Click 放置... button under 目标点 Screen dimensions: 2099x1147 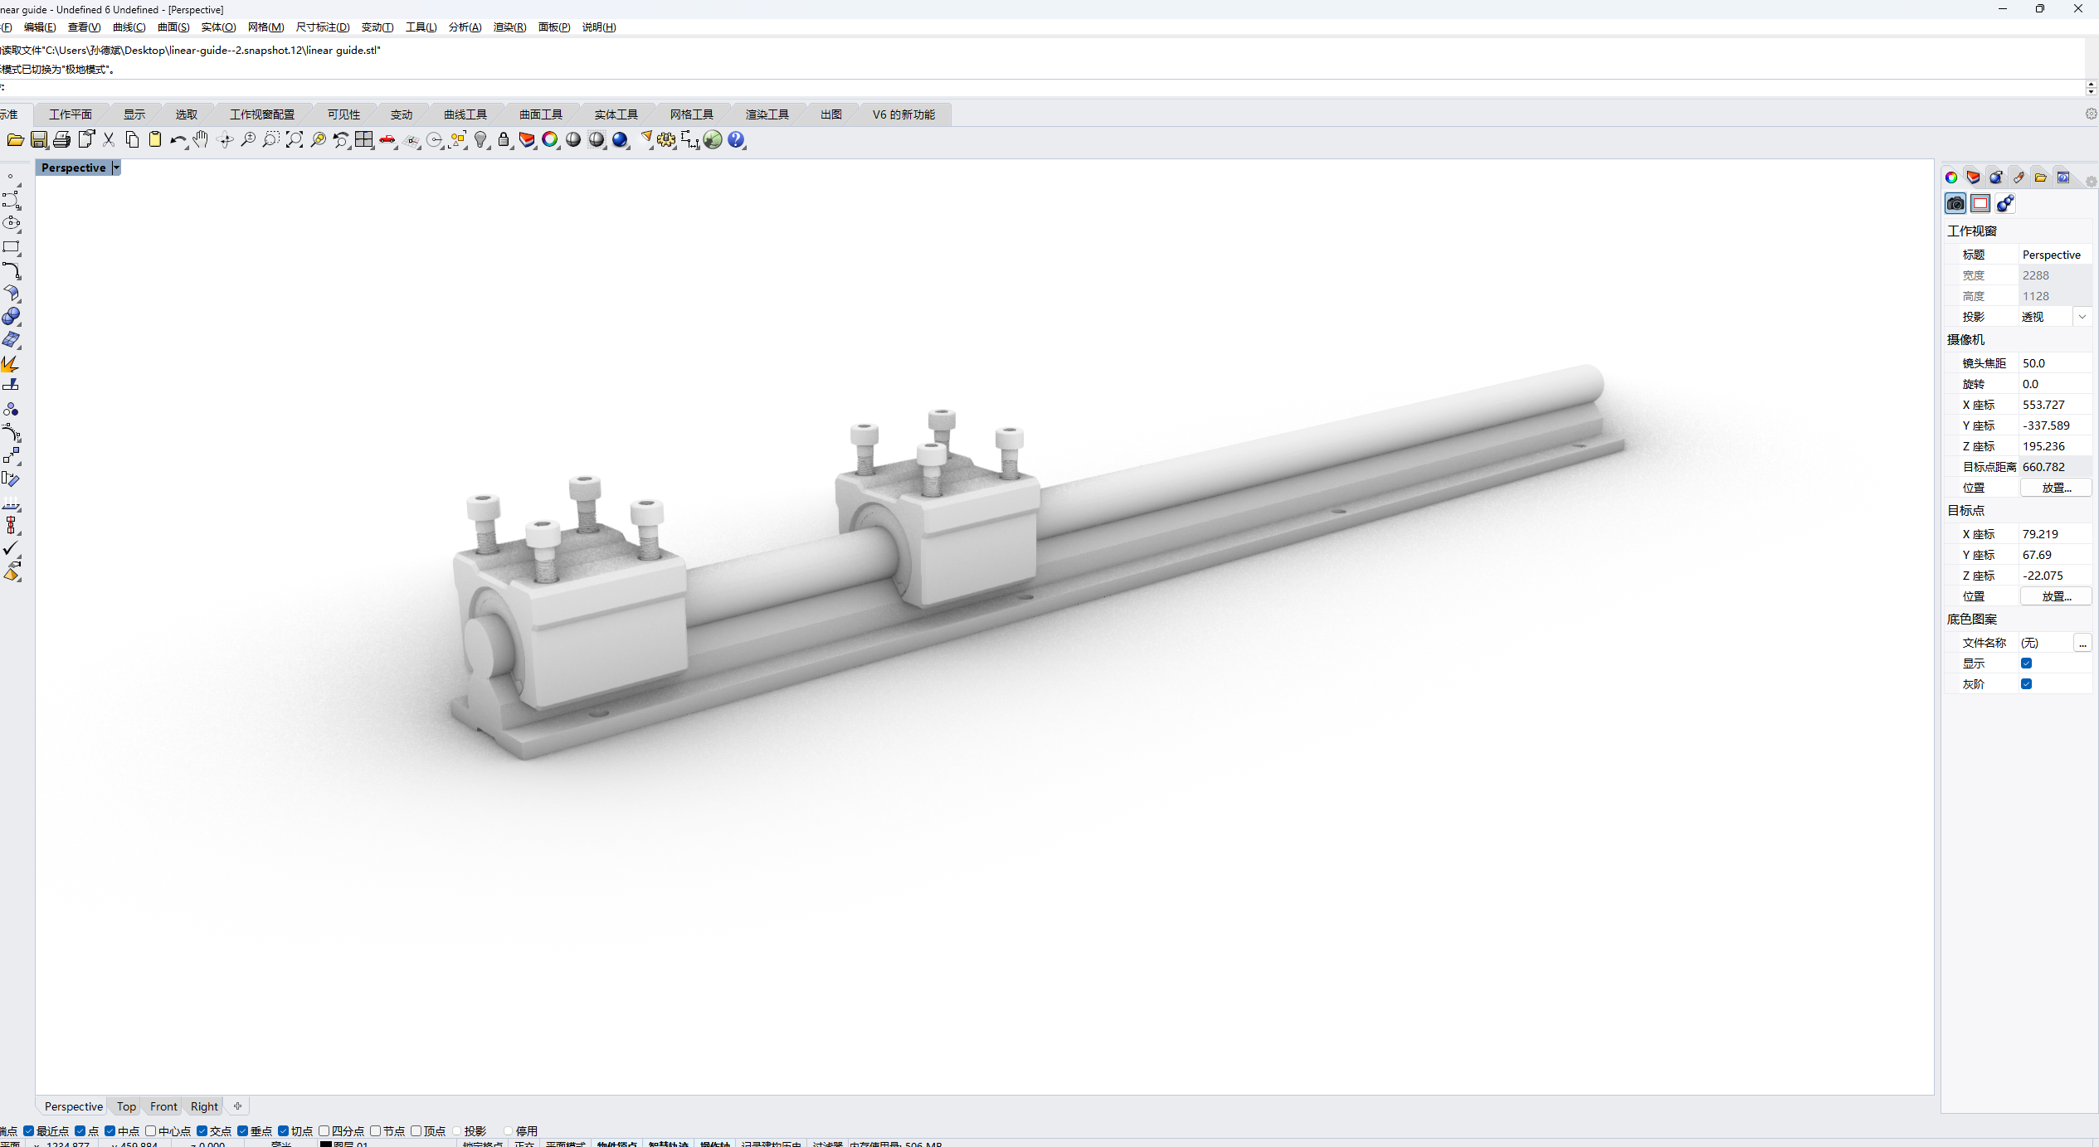(2056, 596)
